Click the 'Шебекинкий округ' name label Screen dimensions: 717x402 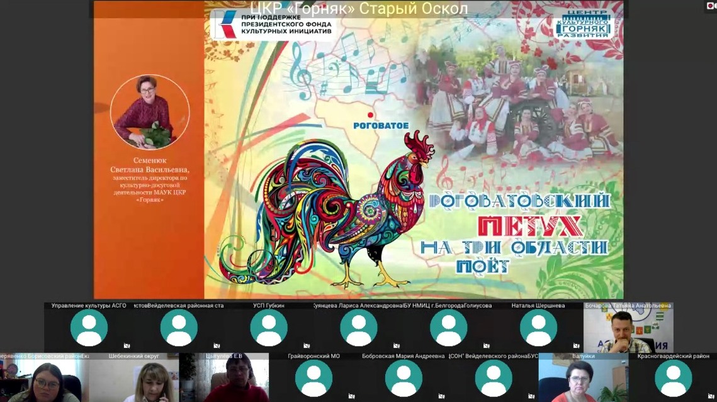(x=134, y=356)
